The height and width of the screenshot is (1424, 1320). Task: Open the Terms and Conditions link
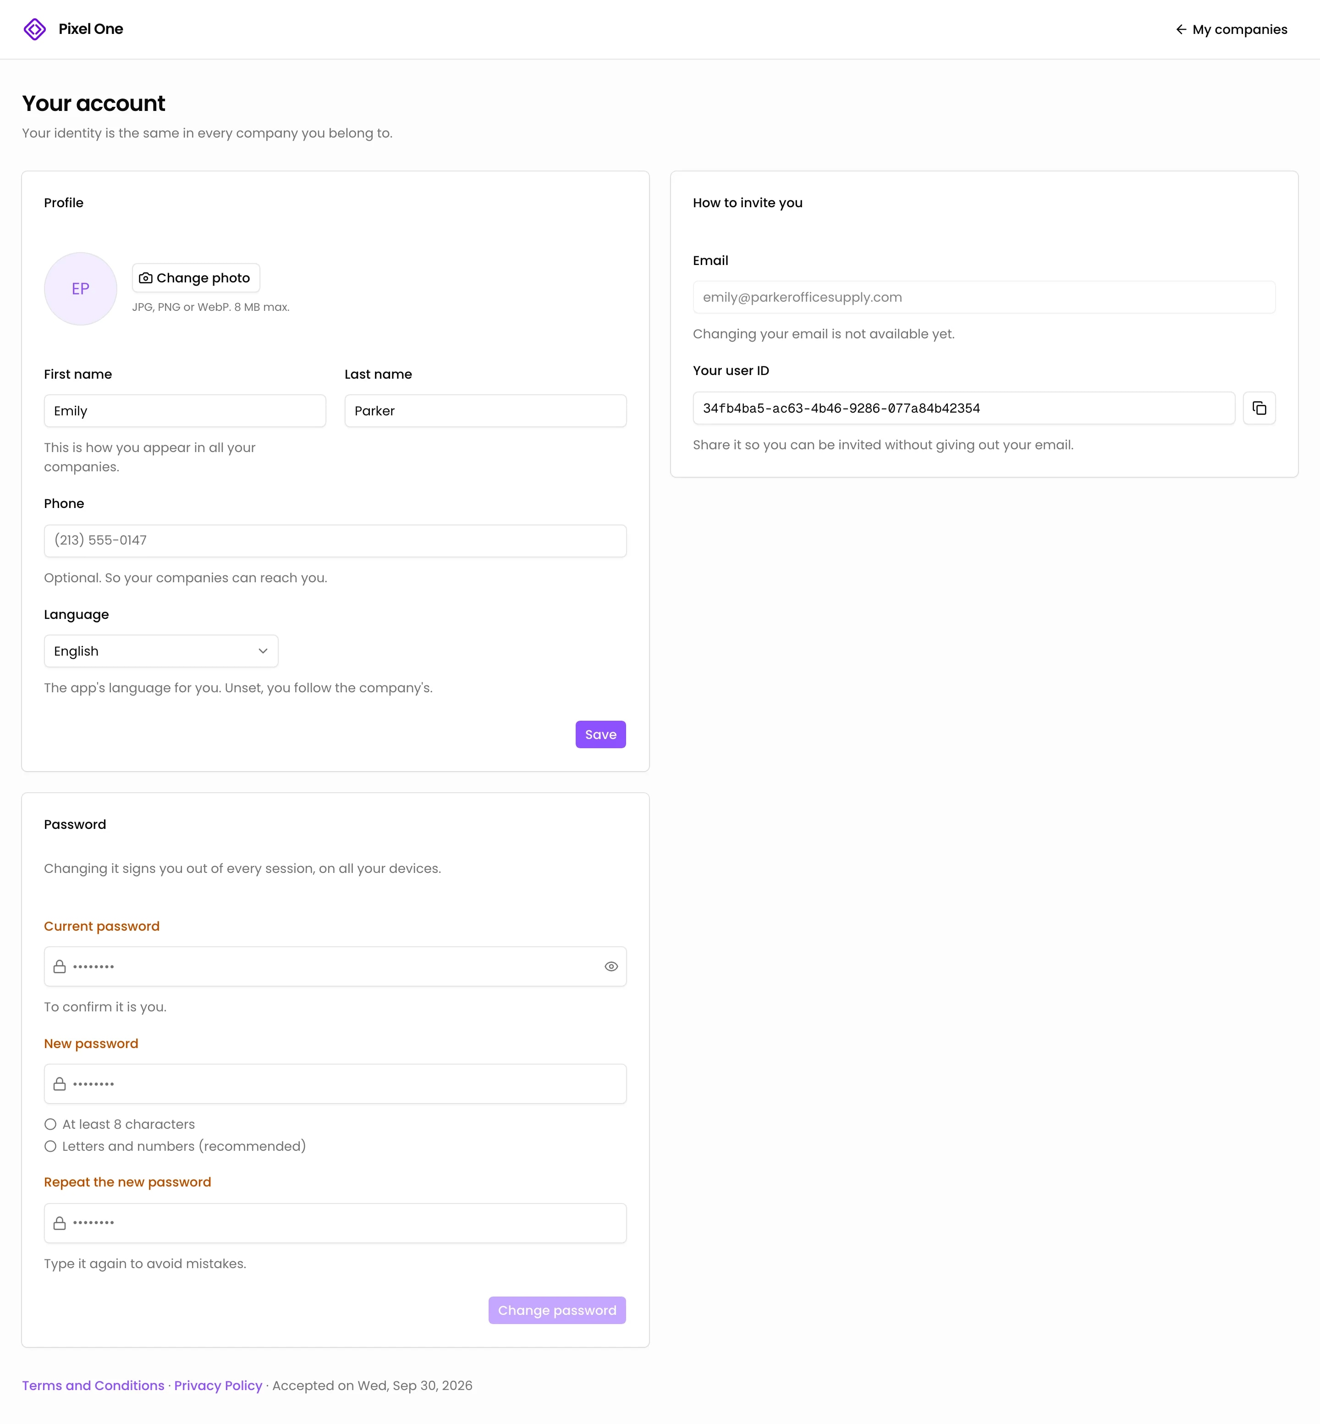[x=93, y=1385]
